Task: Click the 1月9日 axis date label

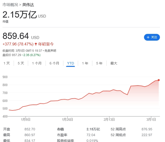Action: click(x=26, y=120)
